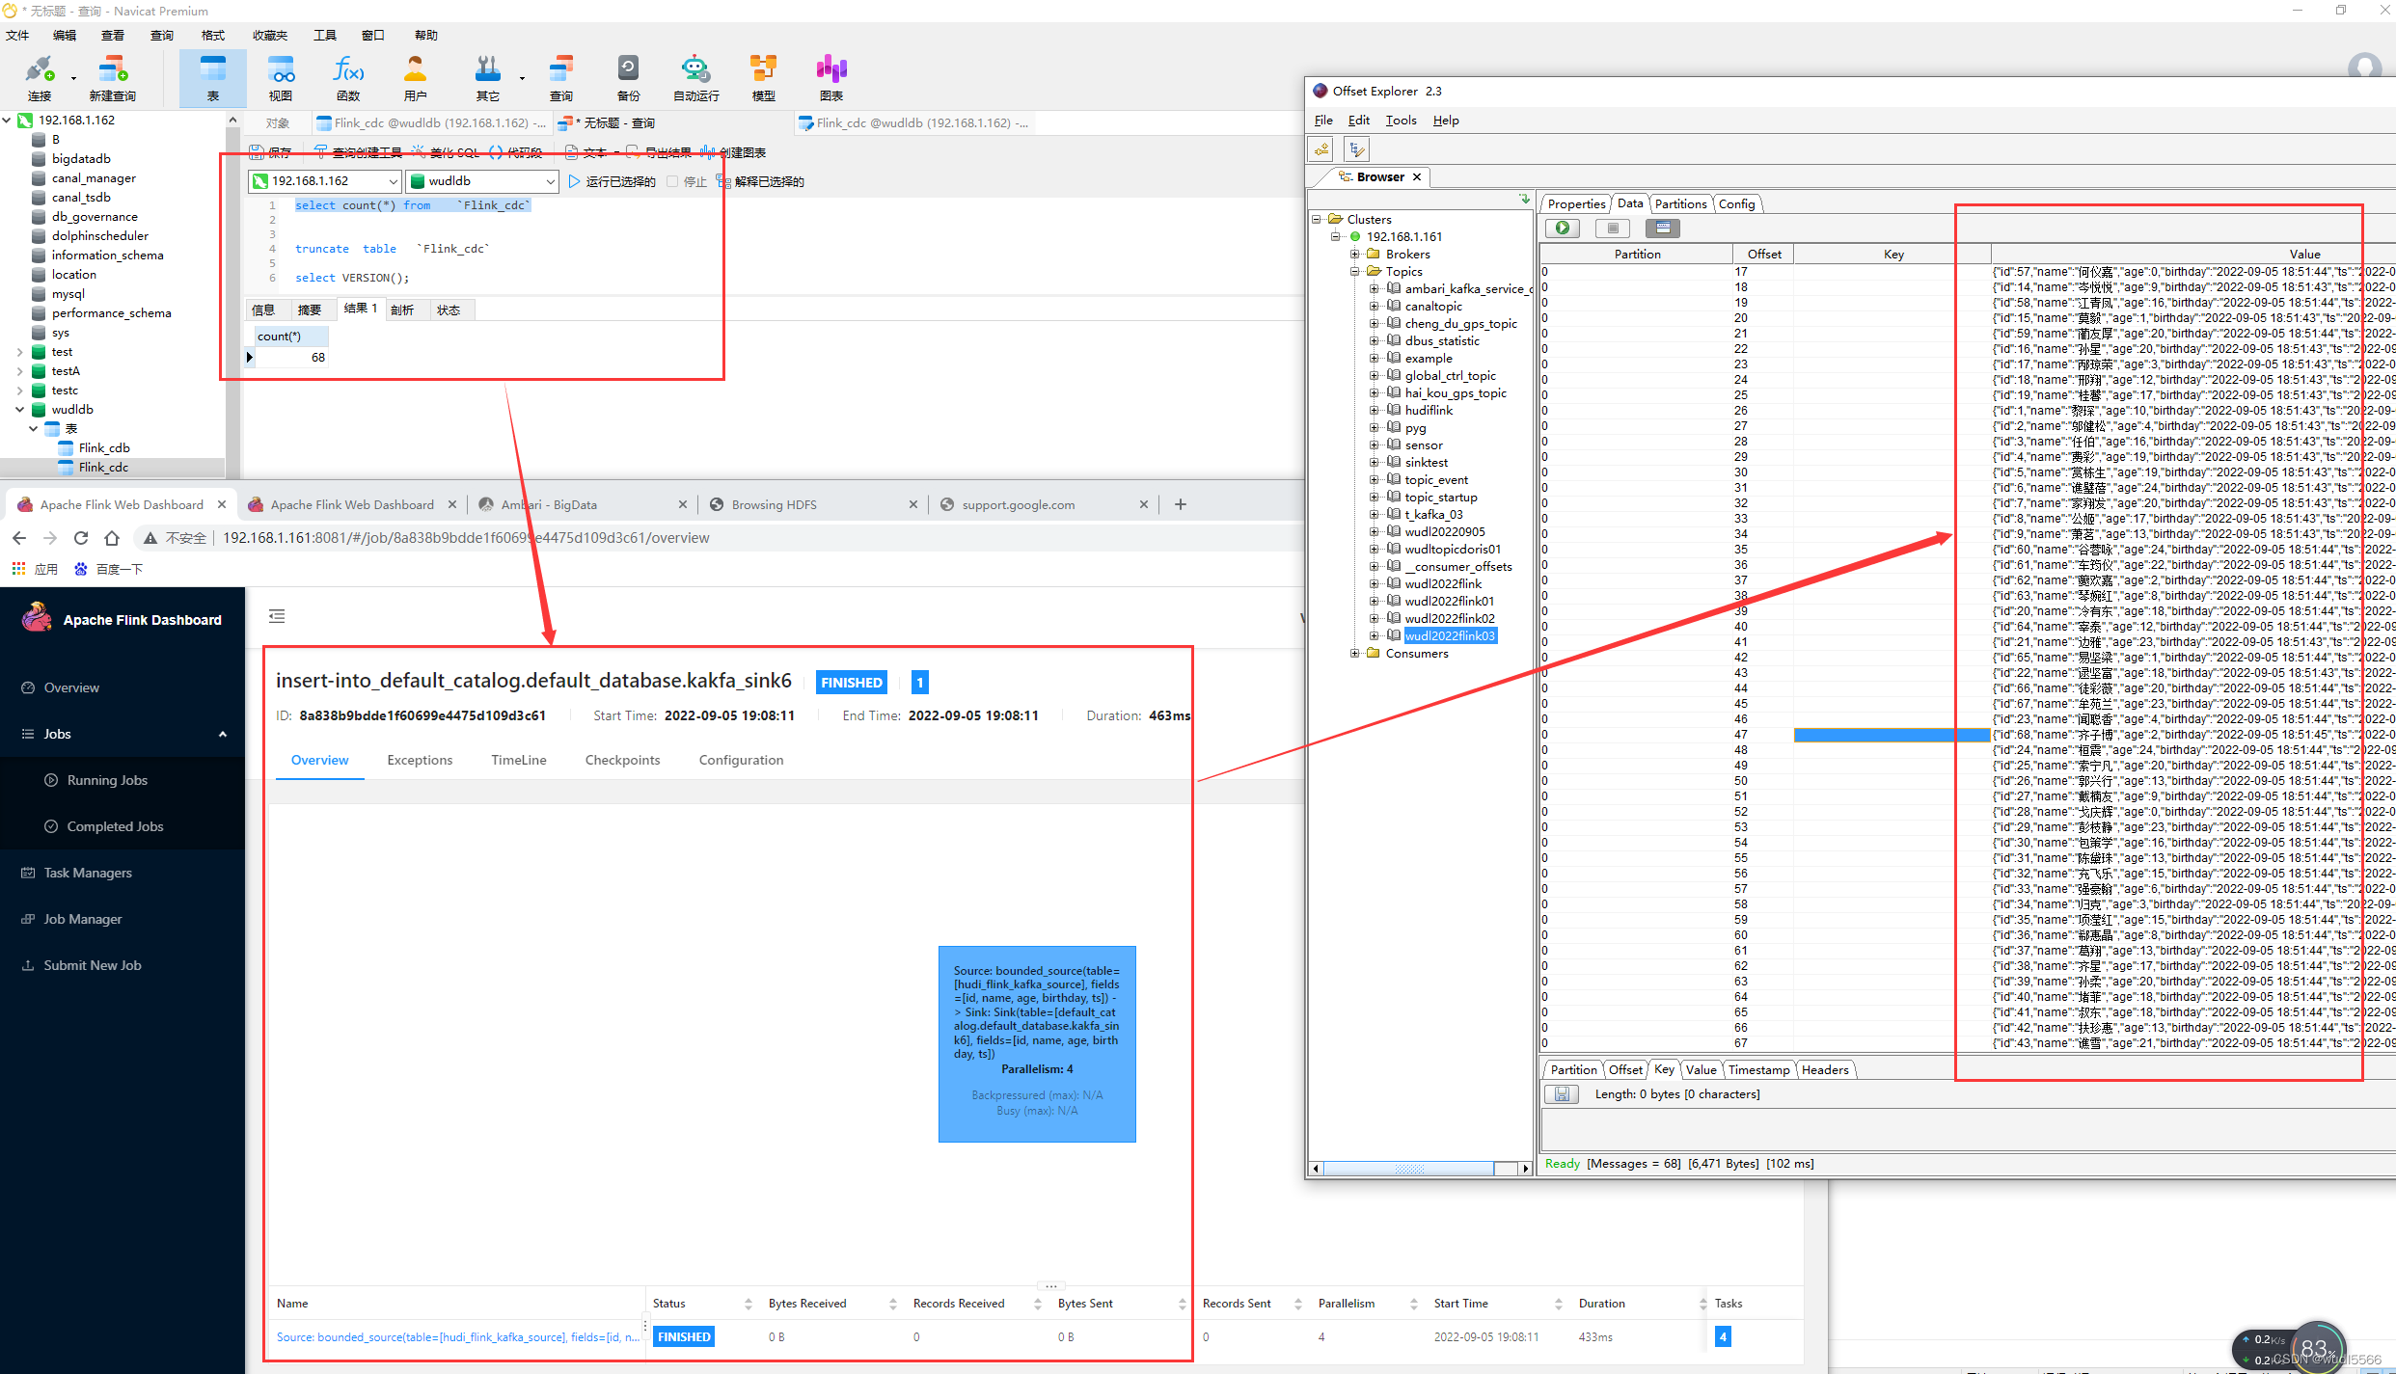
Task: Click the add connection plug icon
Action: pos(1321,149)
